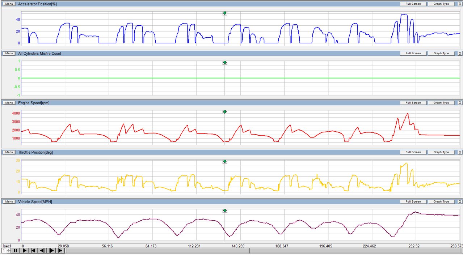Click the 140.289 time axis label
The width and height of the screenshot is (463, 255).
(x=238, y=246)
